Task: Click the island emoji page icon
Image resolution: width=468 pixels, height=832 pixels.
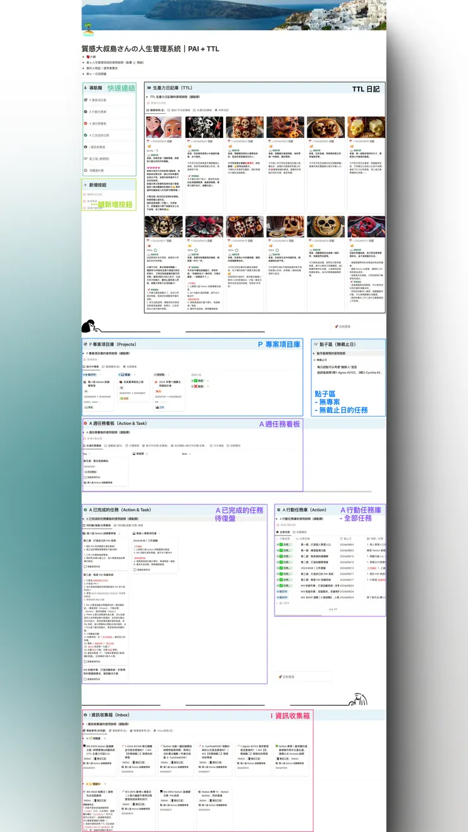Action: [x=89, y=28]
